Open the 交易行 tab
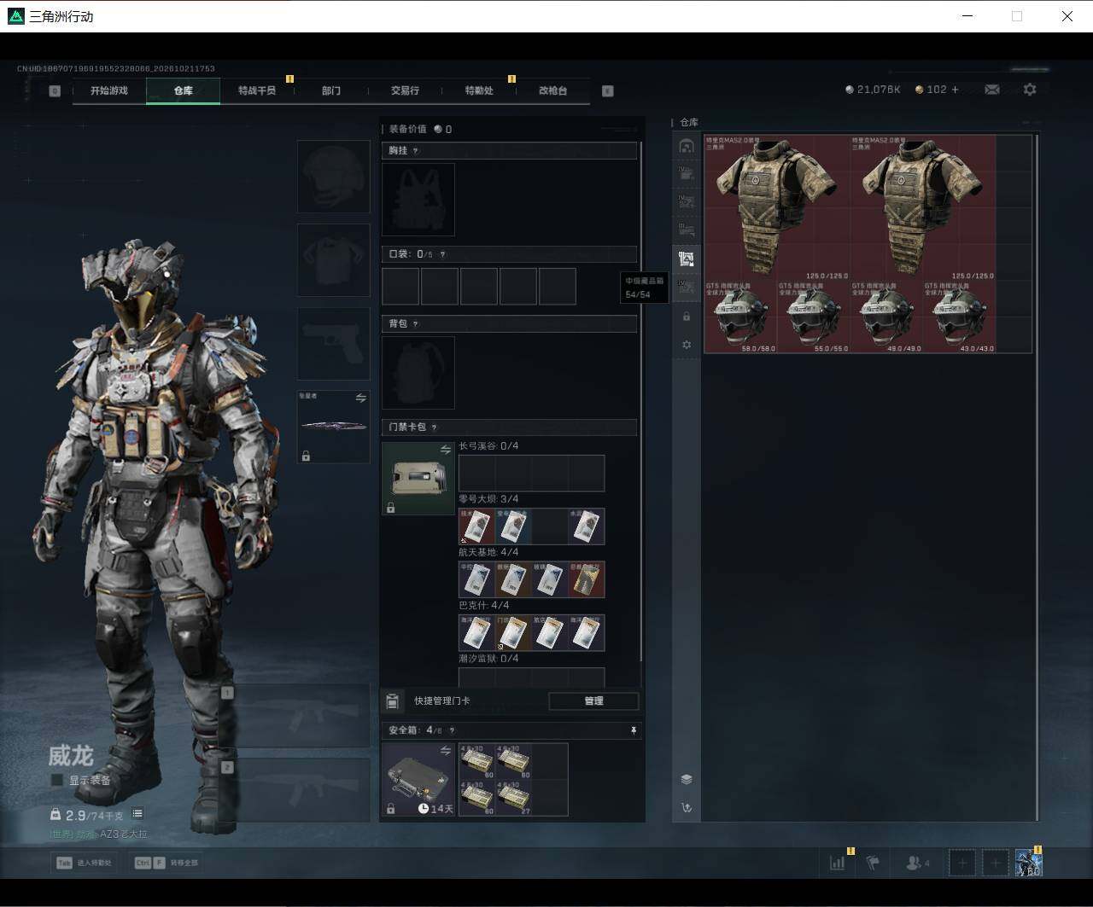The height and width of the screenshot is (907, 1093). pyautogui.click(x=405, y=90)
